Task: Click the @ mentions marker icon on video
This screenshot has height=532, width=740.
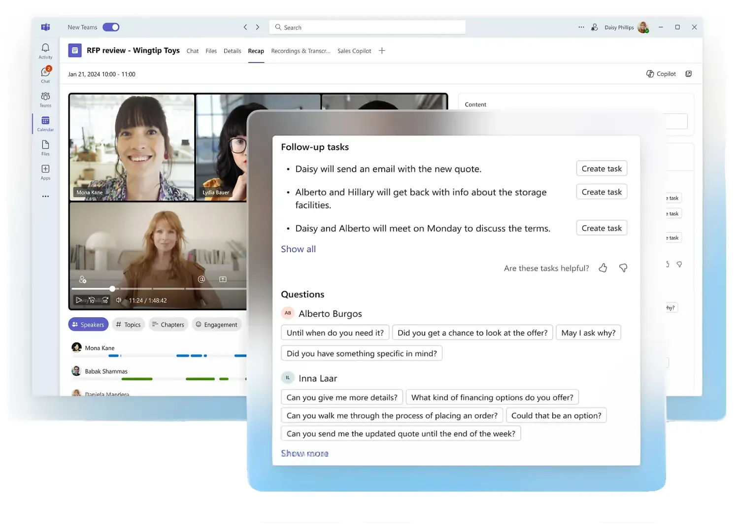Action: (x=201, y=279)
